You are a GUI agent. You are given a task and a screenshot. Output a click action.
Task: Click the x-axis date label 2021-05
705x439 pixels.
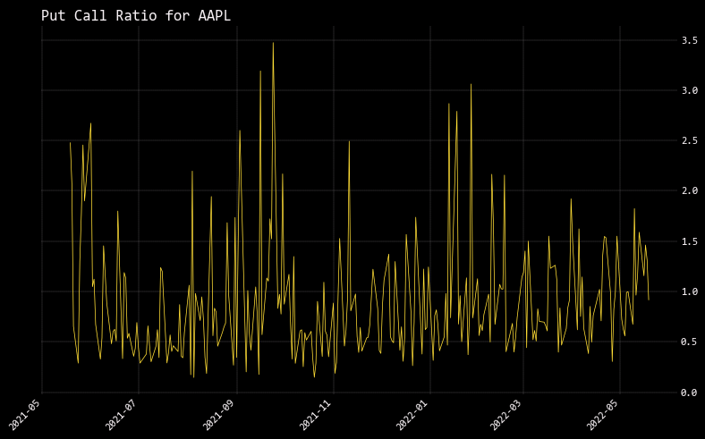[26, 414]
